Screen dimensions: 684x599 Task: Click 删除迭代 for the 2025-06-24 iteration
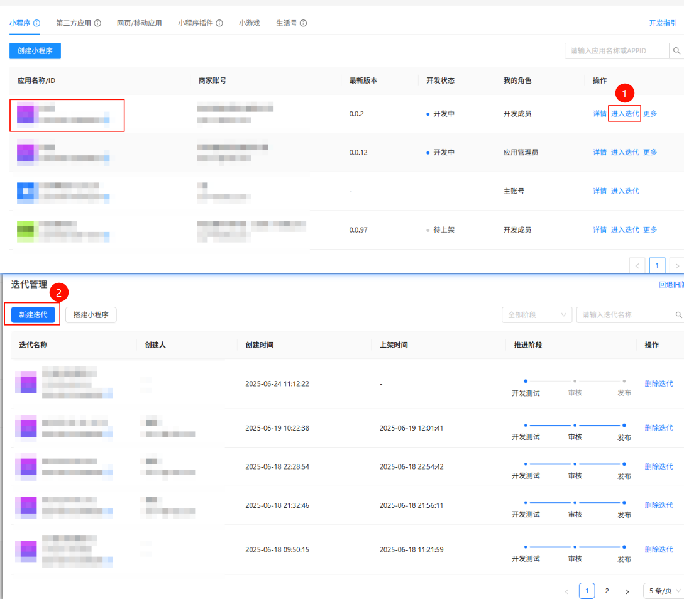pyautogui.click(x=658, y=383)
